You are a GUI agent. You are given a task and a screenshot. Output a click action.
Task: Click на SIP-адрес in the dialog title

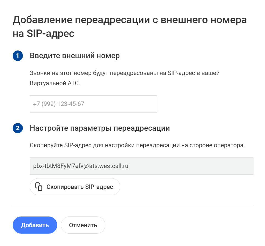pyautogui.click(x=43, y=34)
